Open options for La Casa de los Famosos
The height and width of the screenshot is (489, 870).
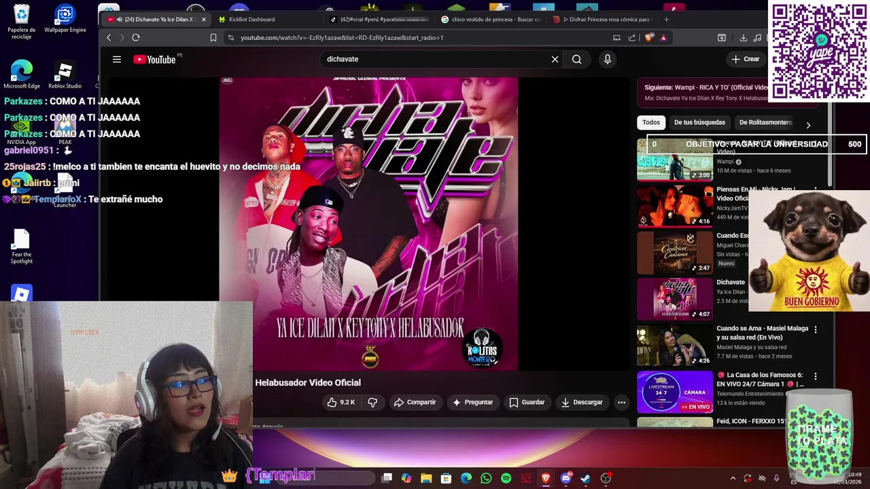coord(816,376)
